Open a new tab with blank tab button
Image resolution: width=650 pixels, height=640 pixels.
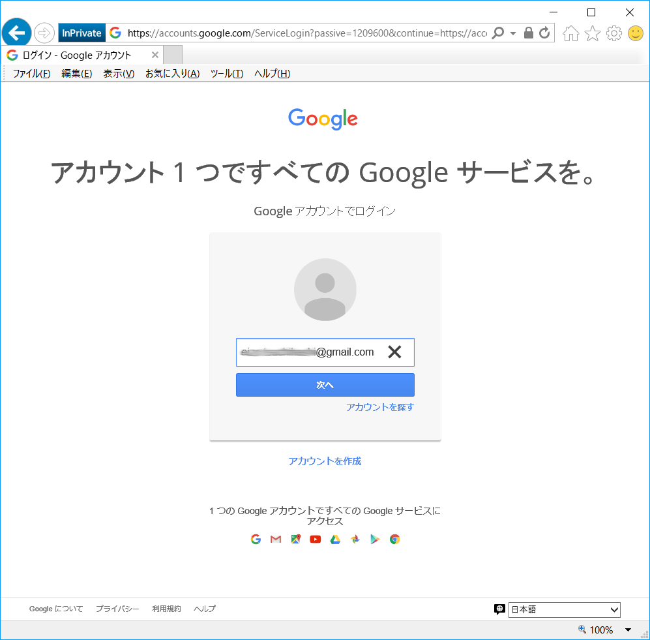coord(173,55)
